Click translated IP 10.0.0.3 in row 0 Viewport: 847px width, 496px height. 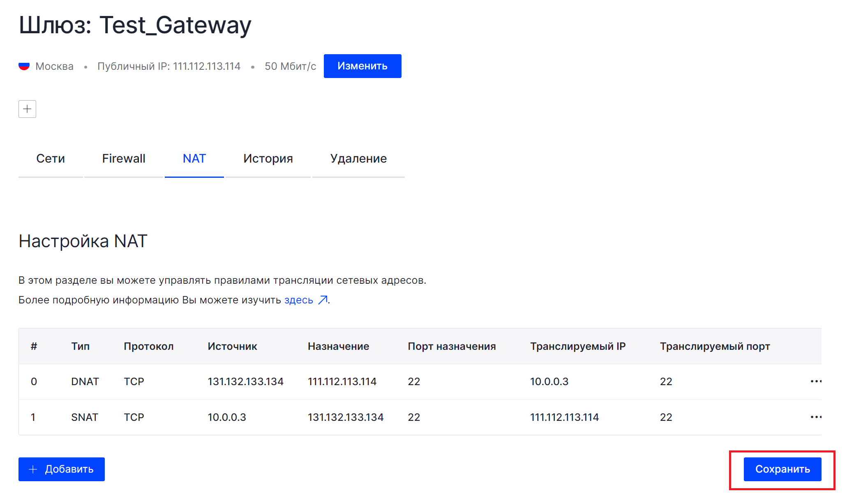(549, 381)
